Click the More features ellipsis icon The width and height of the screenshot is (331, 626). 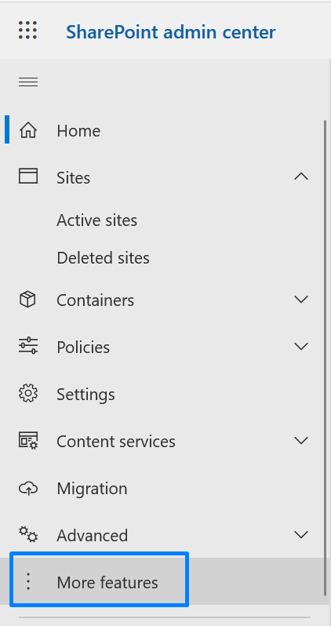click(x=28, y=581)
